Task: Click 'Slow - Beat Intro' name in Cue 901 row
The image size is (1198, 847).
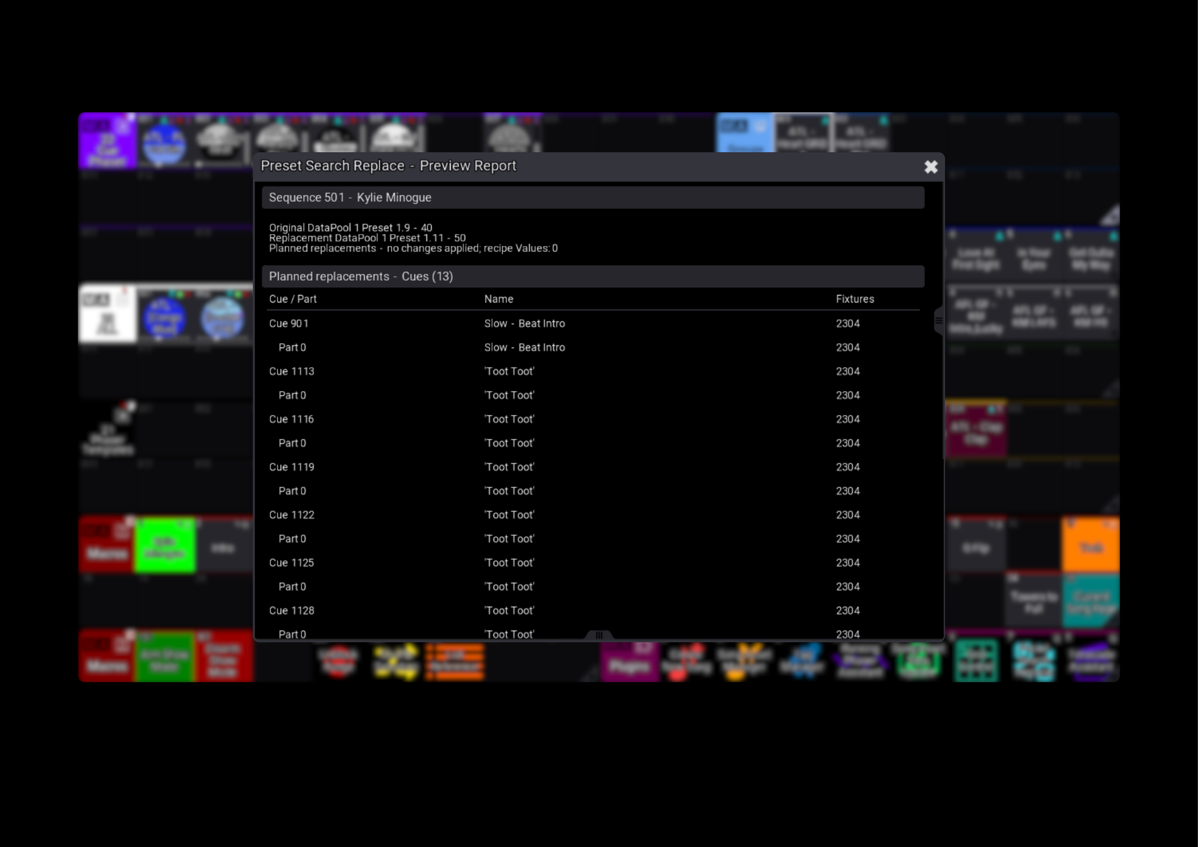Action: [x=524, y=323]
